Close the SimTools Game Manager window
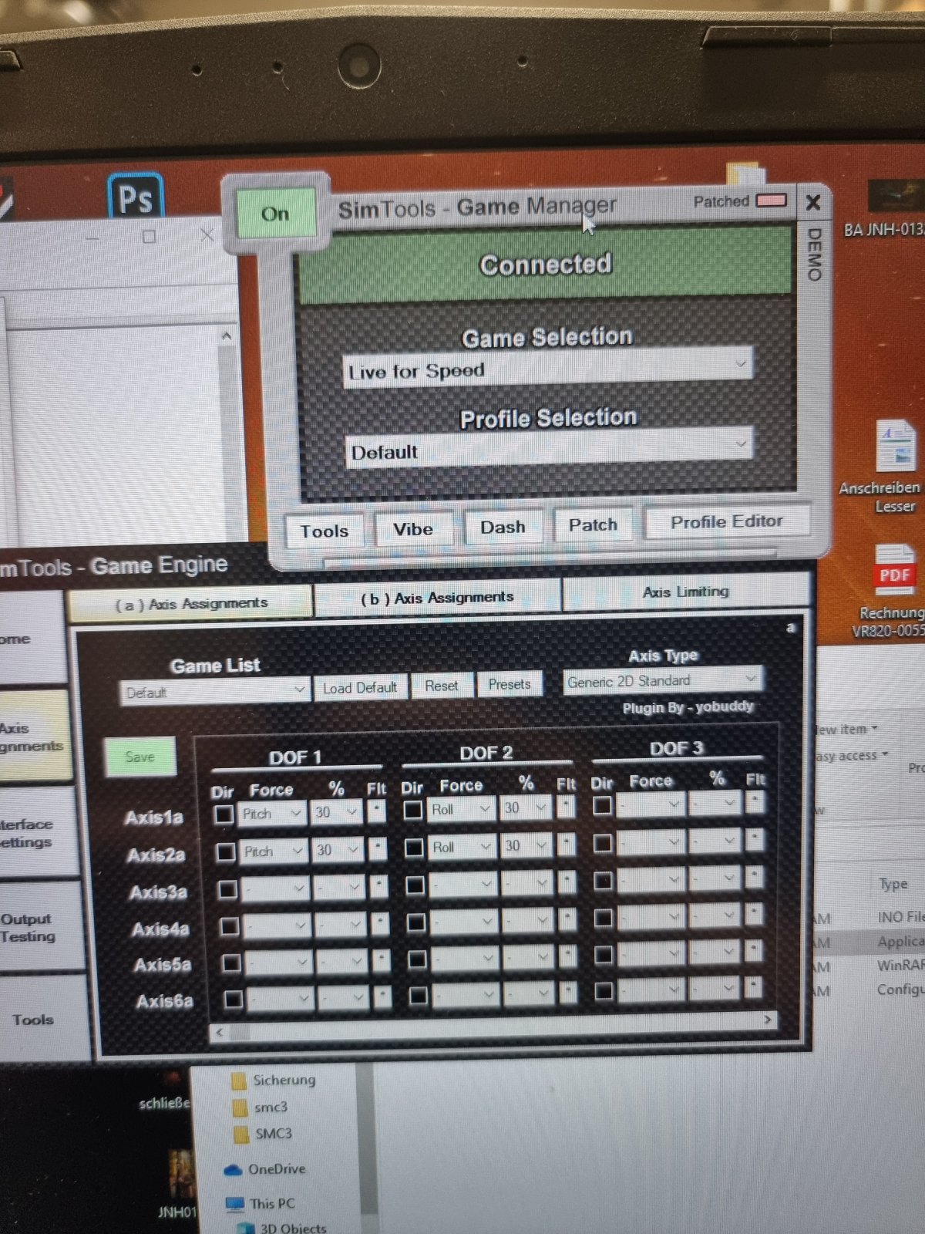This screenshot has height=1234, width=925. 812,202
